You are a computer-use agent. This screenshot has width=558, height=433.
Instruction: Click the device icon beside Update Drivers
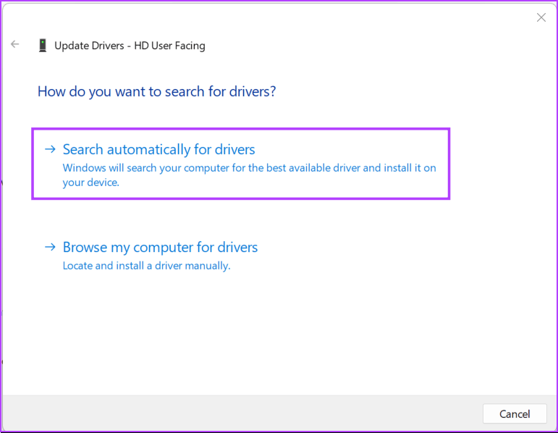[43, 46]
